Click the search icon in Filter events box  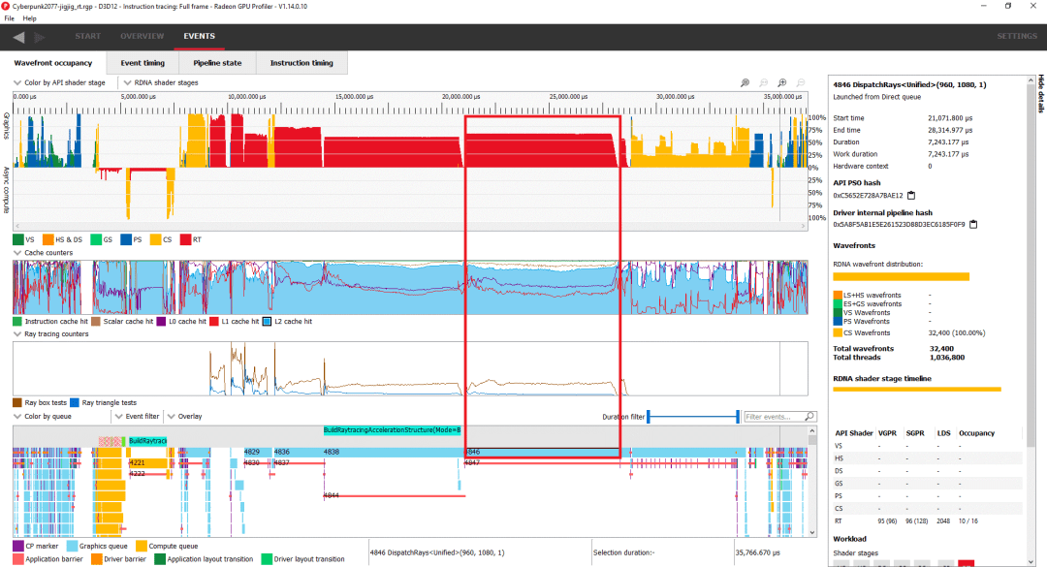coord(809,417)
